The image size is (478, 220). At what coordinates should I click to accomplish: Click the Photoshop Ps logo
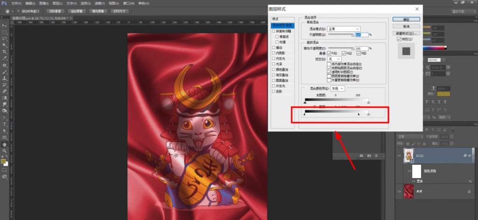4,3
